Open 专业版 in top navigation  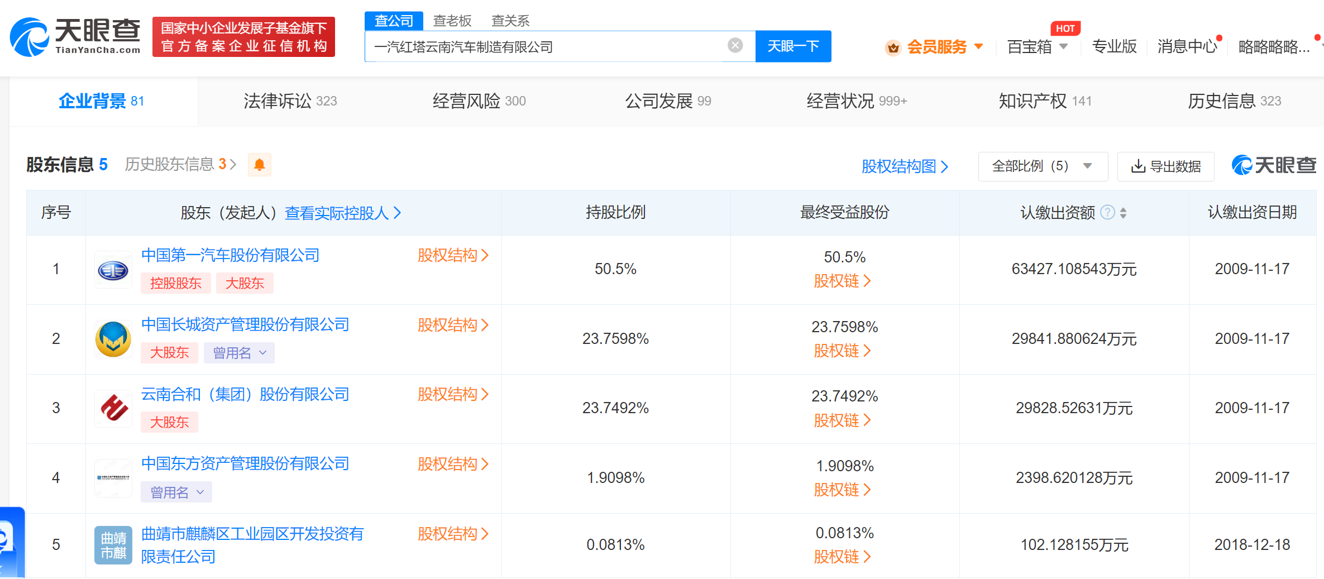[1114, 46]
